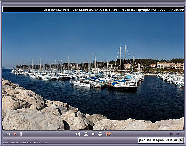Tilt the view up with double-up arrows

[86, 134]
